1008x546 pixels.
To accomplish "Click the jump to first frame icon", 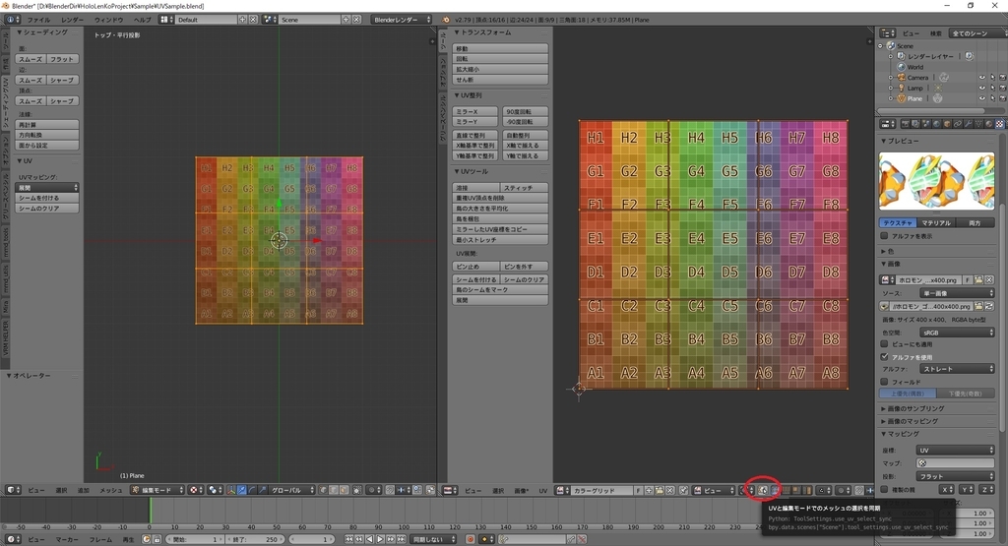I will pyautogui.click(x=348, y=539).
